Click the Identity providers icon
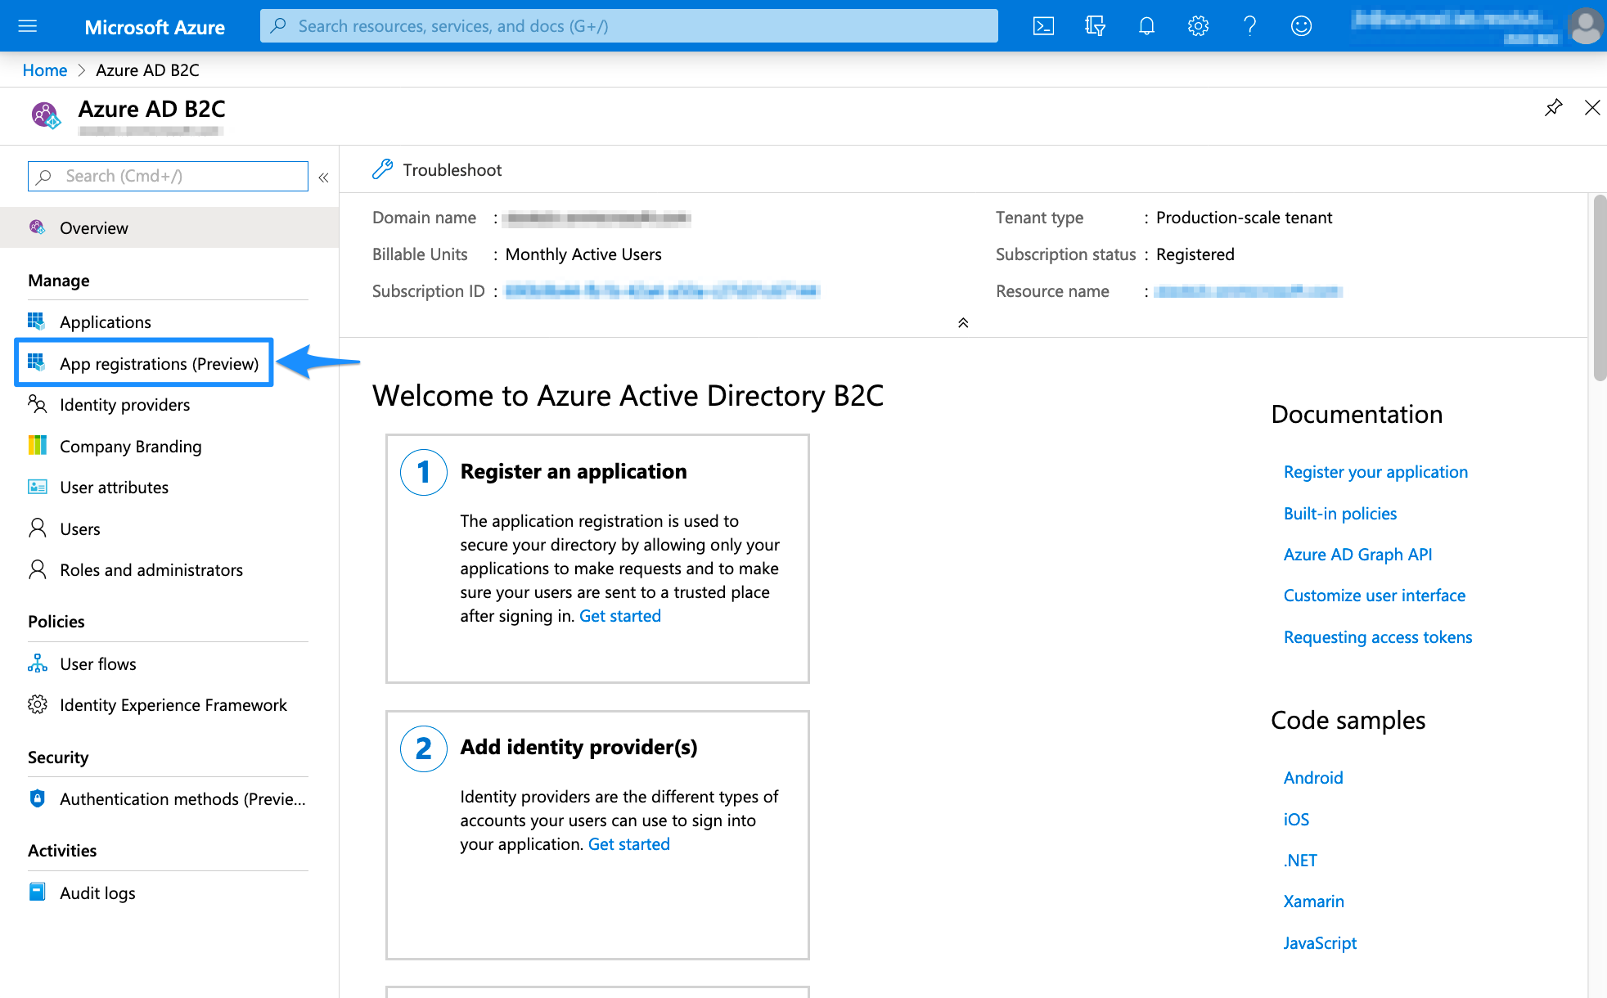The height and width of the screenshot is (998, 1607). 34,403
